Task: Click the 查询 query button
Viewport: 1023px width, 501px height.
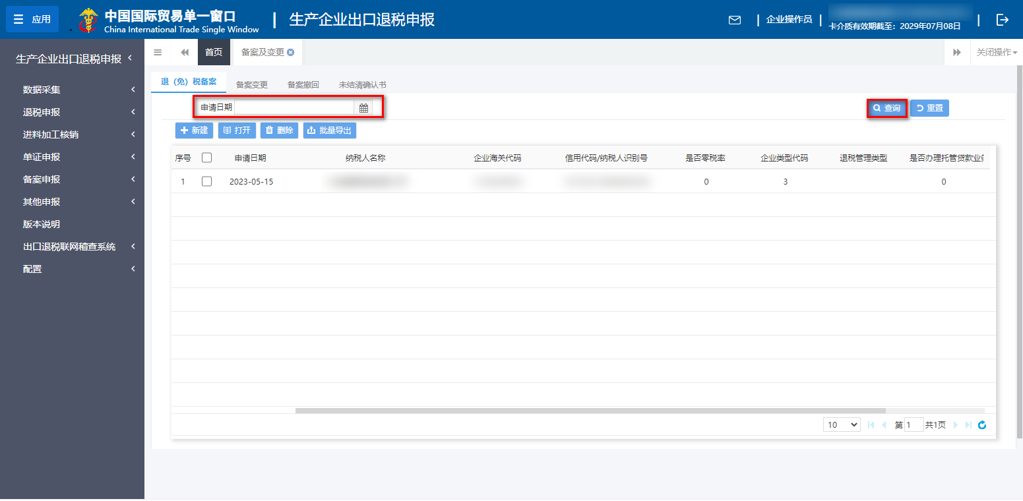Action: pyautogui.click(x=886, y=108)
